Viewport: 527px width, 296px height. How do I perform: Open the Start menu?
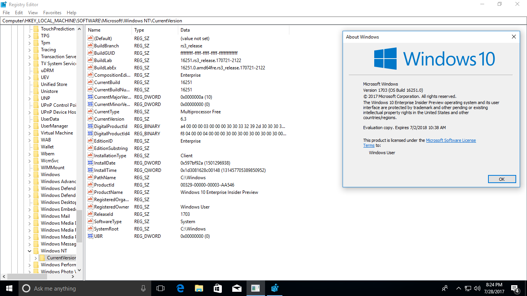(x=9, y=288)
